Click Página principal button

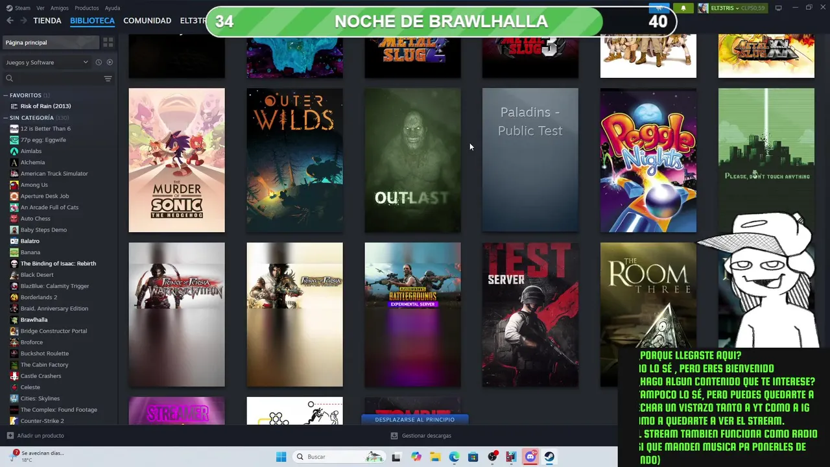[x=51, y=42]
